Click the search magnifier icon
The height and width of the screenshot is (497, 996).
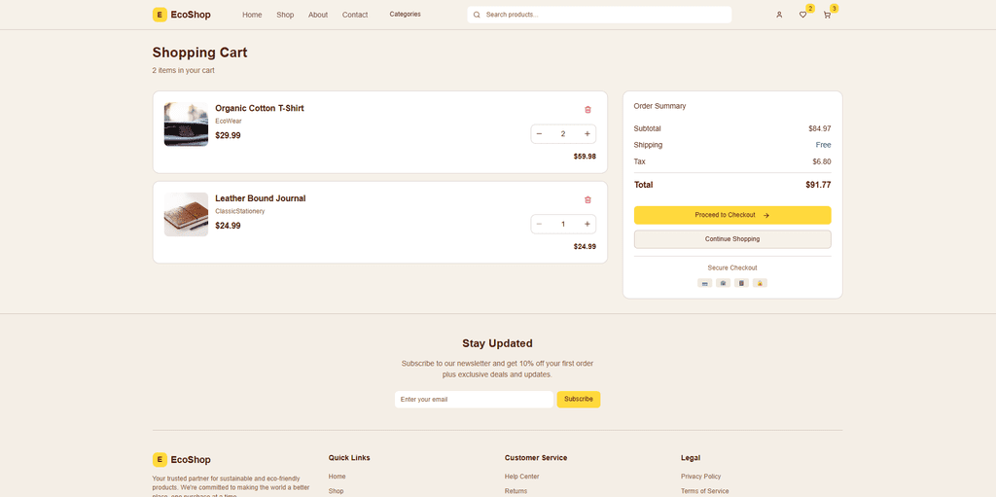coord(477,15)
